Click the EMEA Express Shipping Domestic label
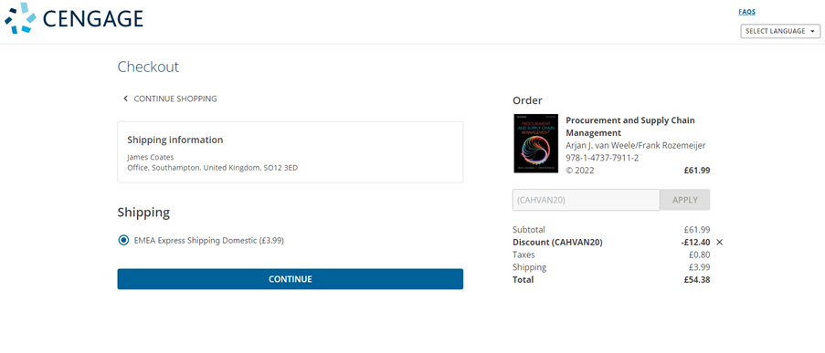Viewport: 825px width, 353px height. [x=209, y=240]
